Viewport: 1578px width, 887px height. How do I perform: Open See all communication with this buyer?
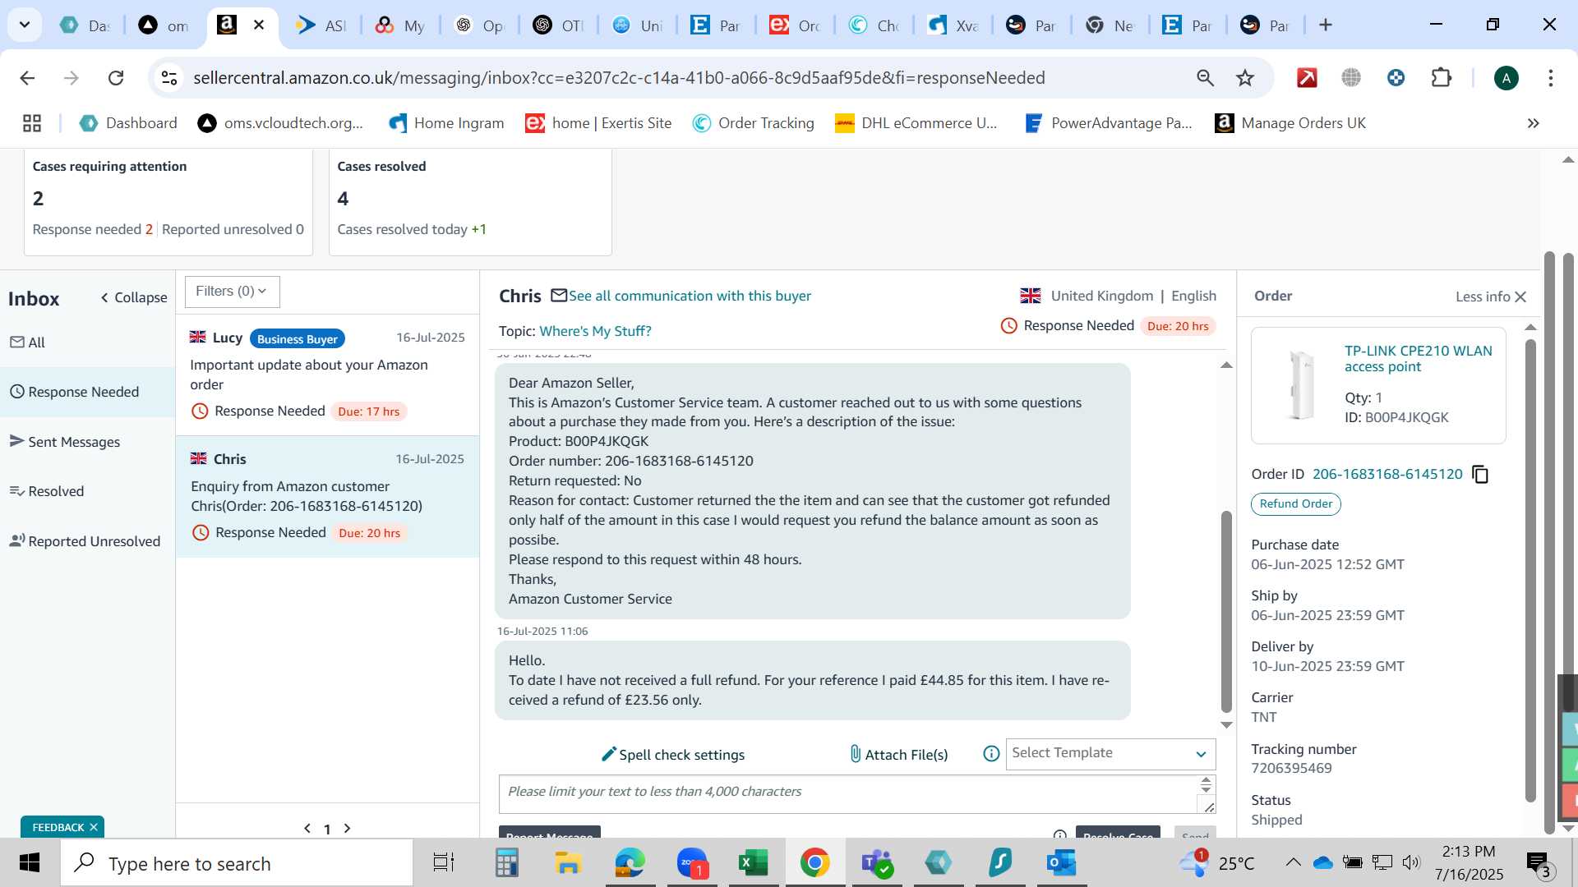click(690, 296)
